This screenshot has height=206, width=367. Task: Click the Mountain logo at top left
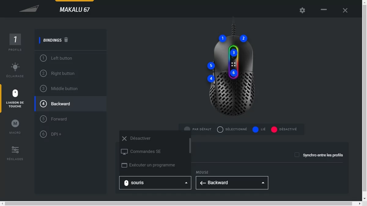point(29,9)
